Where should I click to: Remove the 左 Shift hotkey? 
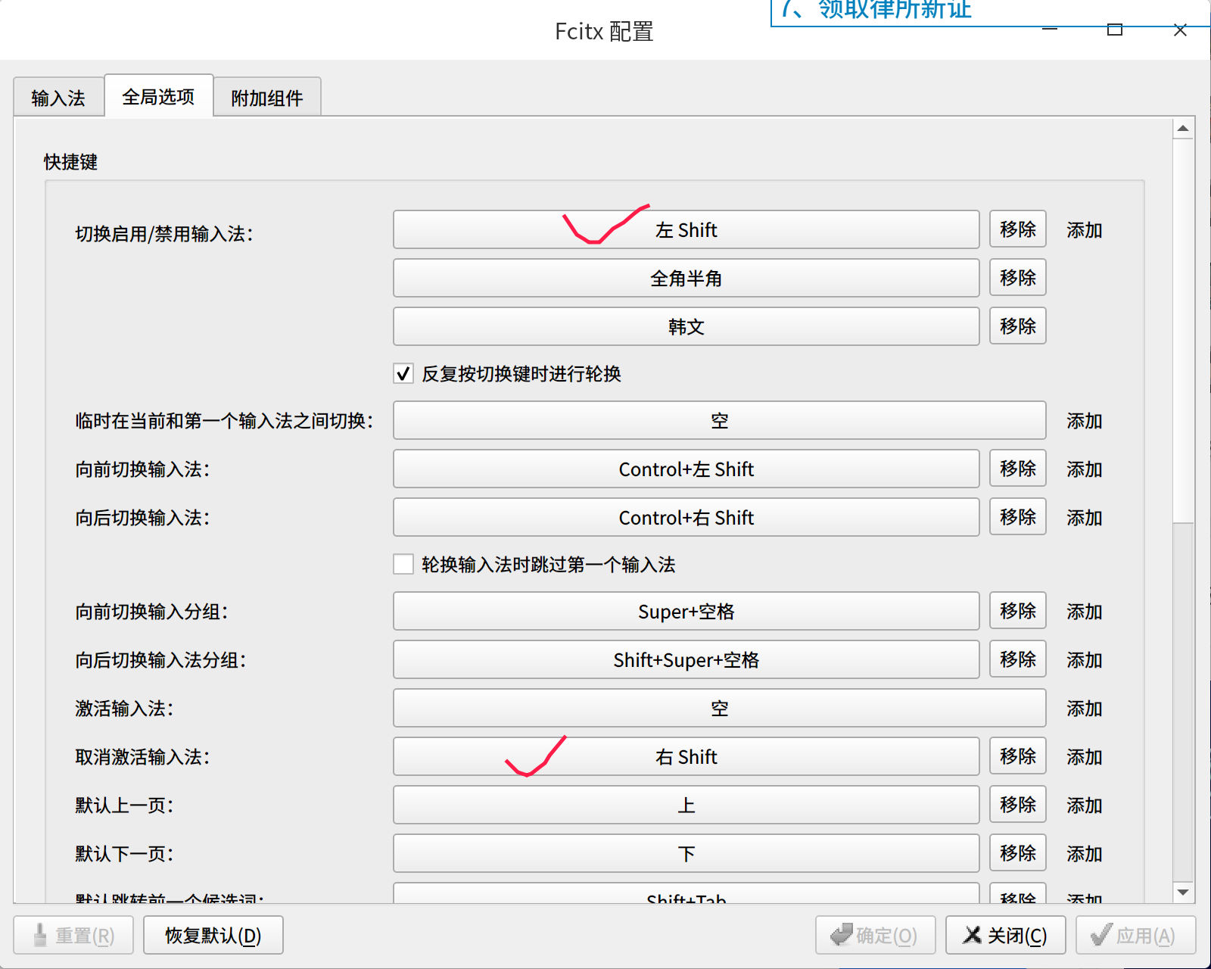click(1018, 229)
